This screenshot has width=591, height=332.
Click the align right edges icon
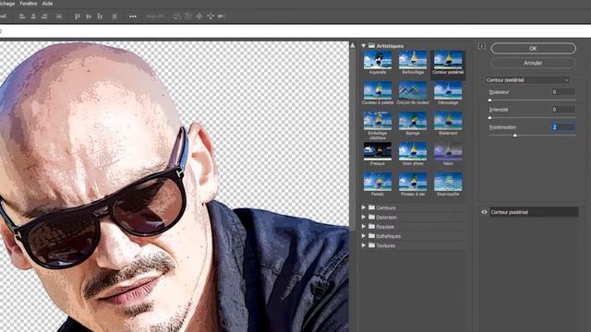click(x=44, y=17)
